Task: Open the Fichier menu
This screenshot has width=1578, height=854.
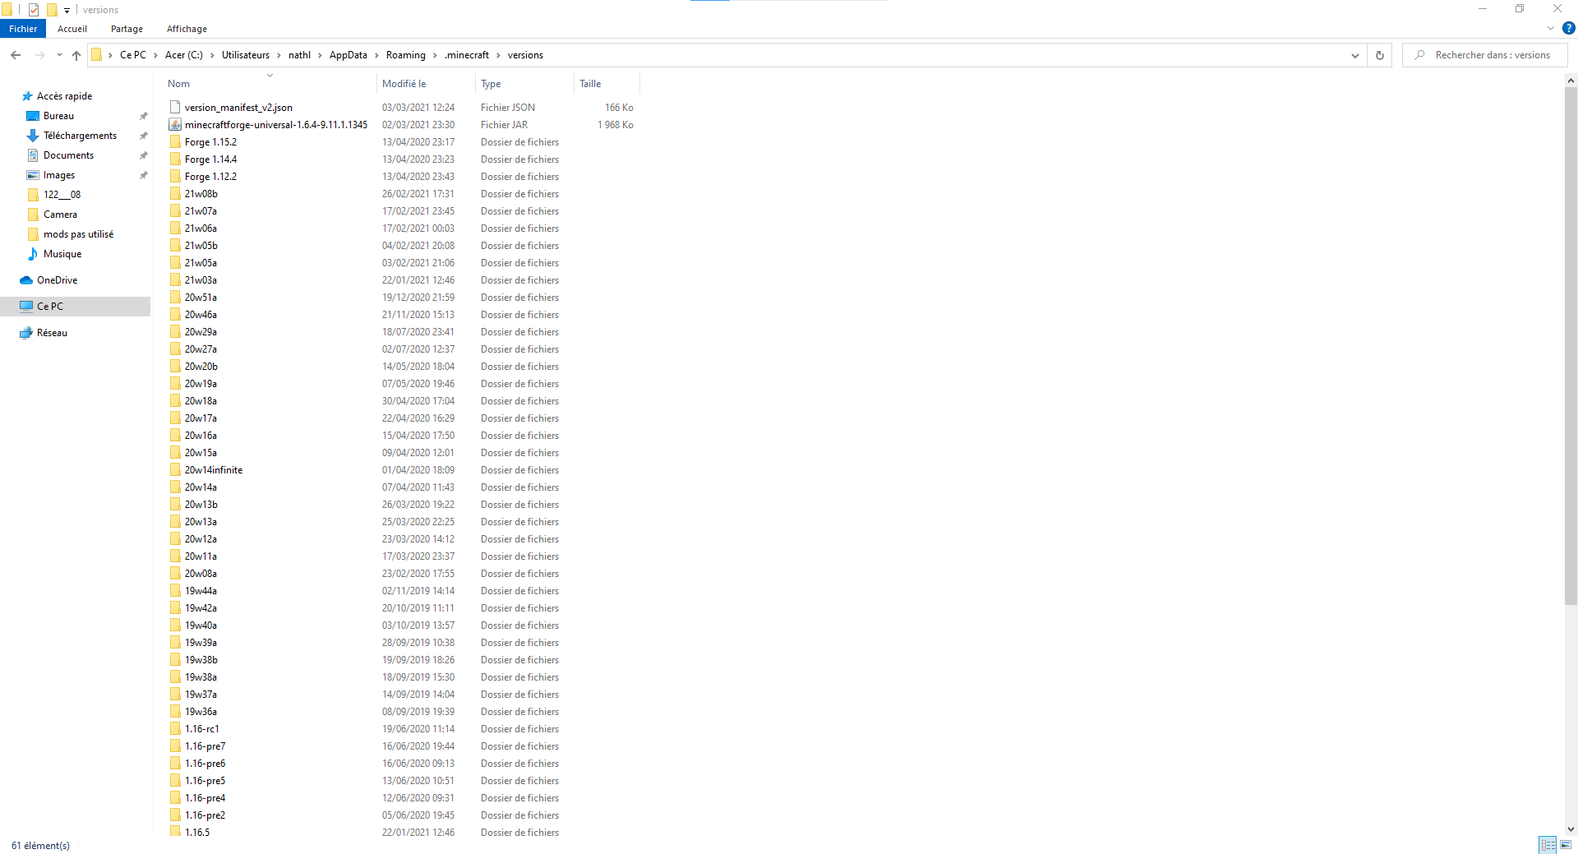Action: click(x=23, y=29)
